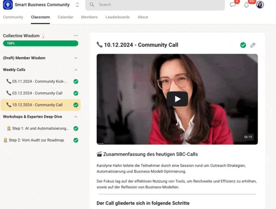Image resolution: width=276 pixels, height=209 pixels.
Task: Open Step 1: AI und Automatisierung lesson
Action: pyautogui.click(x=41, y=128)
